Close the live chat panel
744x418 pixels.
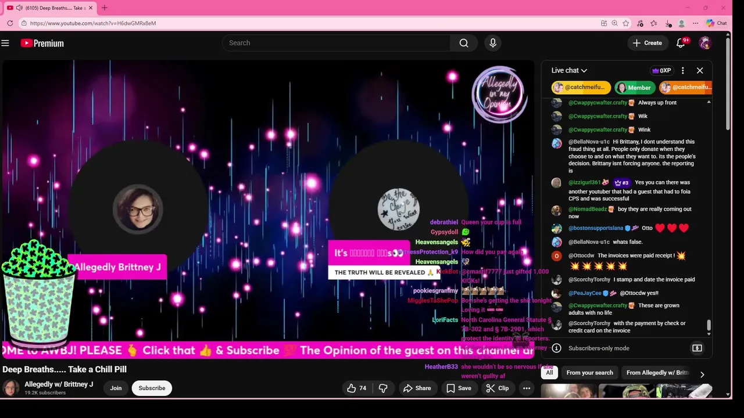700,70
